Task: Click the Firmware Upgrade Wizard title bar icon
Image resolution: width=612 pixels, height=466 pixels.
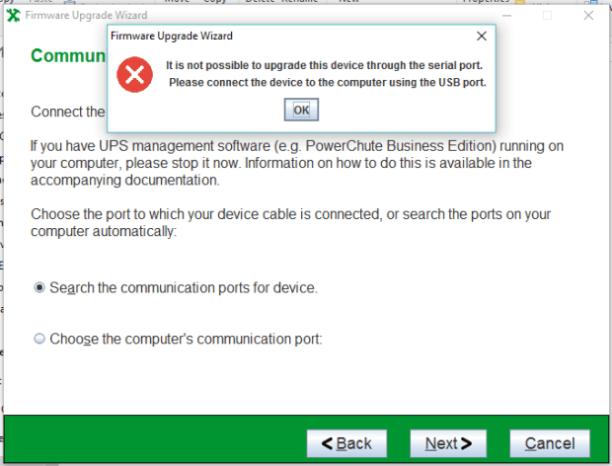Action: (x=11, y=15)
